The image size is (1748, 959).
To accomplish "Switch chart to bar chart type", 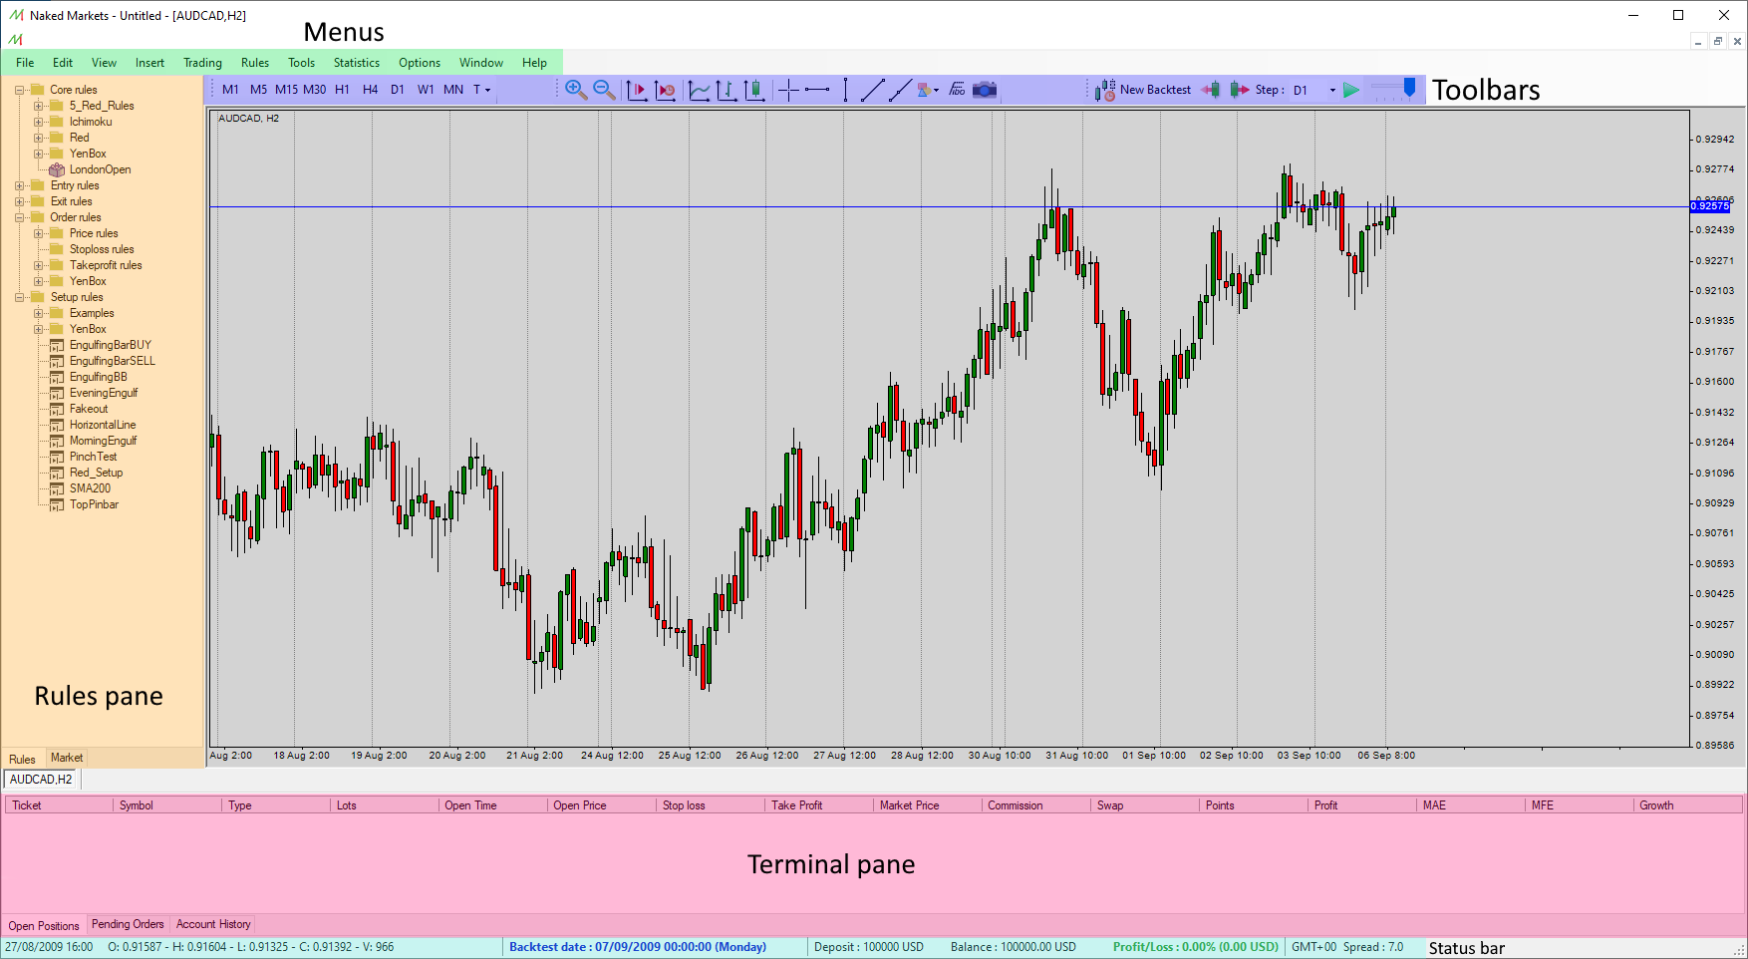I will click(727, 90).
